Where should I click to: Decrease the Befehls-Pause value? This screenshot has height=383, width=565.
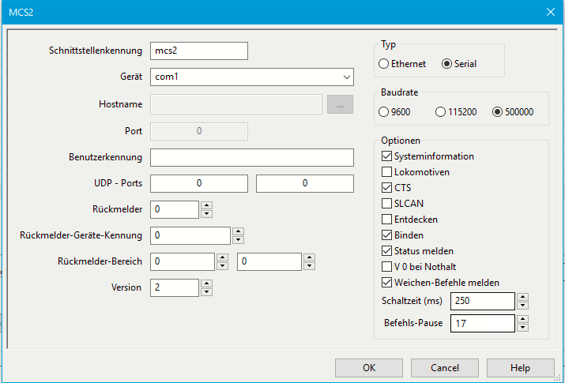522,327
